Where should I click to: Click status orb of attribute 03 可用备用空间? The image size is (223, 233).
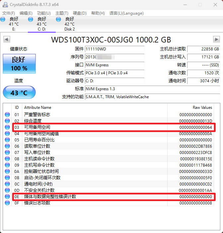point(7,127)
